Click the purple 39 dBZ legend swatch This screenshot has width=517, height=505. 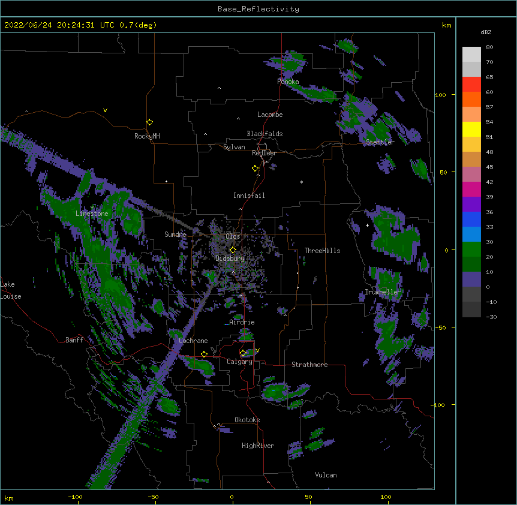471,204
